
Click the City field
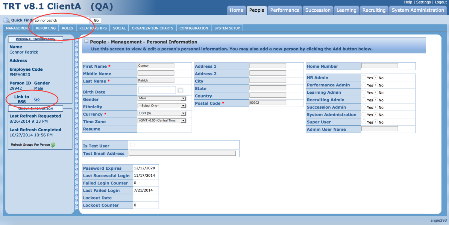coord(268,80)
